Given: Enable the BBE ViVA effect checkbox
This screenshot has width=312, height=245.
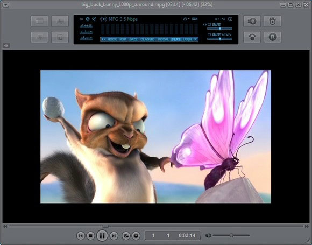Looking at the screenshot, I should click(x=209, y=34).
